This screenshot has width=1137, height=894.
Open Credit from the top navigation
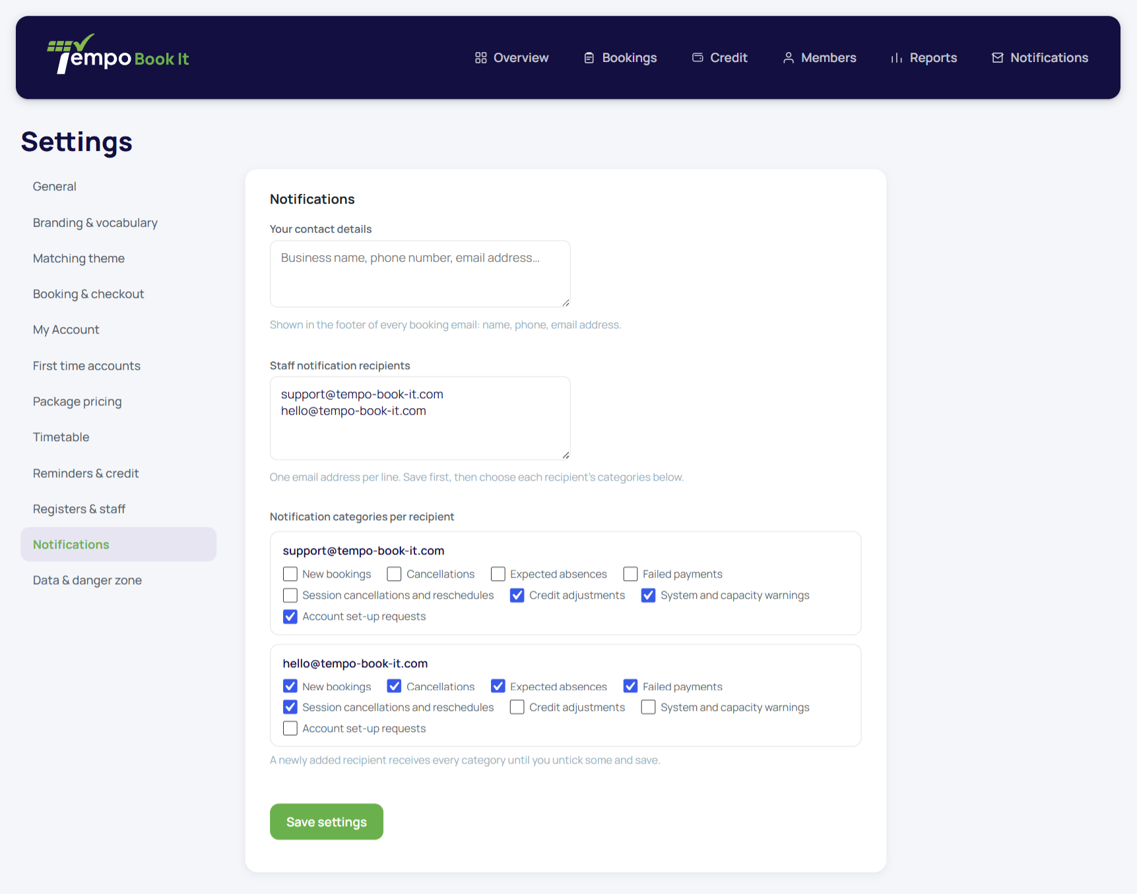[720, 58]
